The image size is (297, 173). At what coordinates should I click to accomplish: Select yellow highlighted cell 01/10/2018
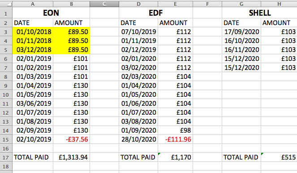(x=33, y=32)
